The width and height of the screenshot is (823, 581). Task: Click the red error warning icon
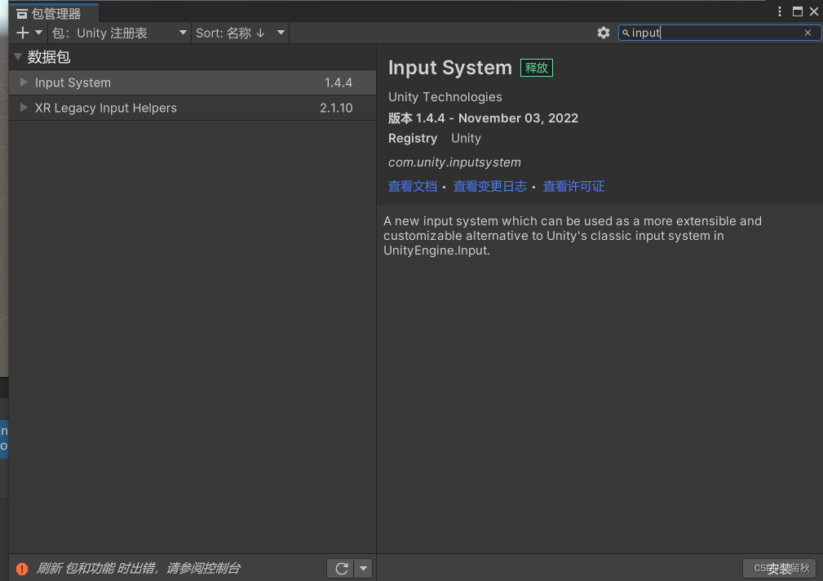click(x=22, y=569)
